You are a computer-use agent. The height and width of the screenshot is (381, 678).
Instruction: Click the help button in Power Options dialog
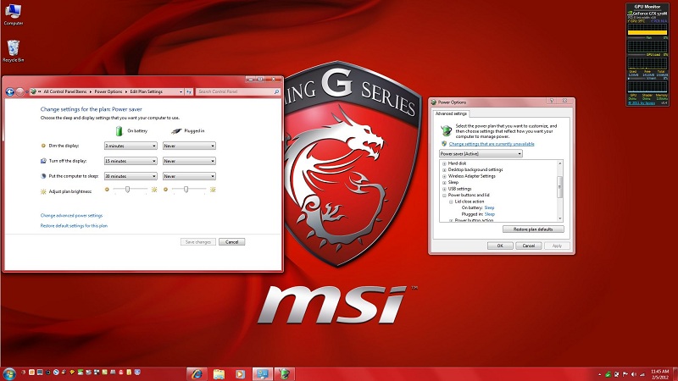pos(552,101)
